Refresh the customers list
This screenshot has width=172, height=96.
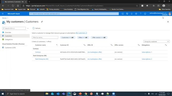click(x=37, y=28)
